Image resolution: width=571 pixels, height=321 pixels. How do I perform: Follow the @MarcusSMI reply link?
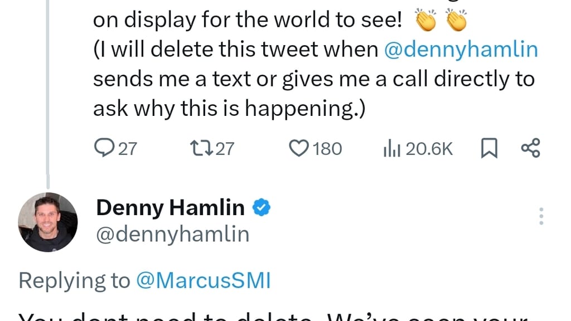coord(203,280)
